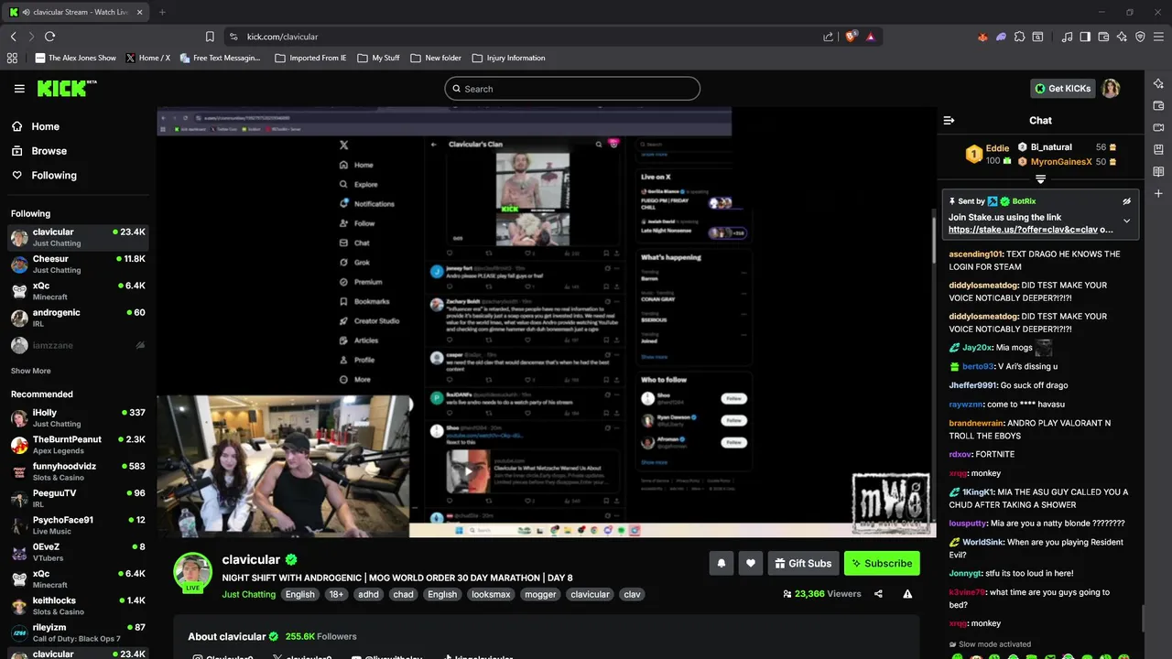1172x659 pixels.
Task: Click in the Kick search field
Action: (x=572, y=89)
